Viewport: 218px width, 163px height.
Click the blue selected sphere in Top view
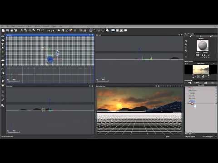50,59
